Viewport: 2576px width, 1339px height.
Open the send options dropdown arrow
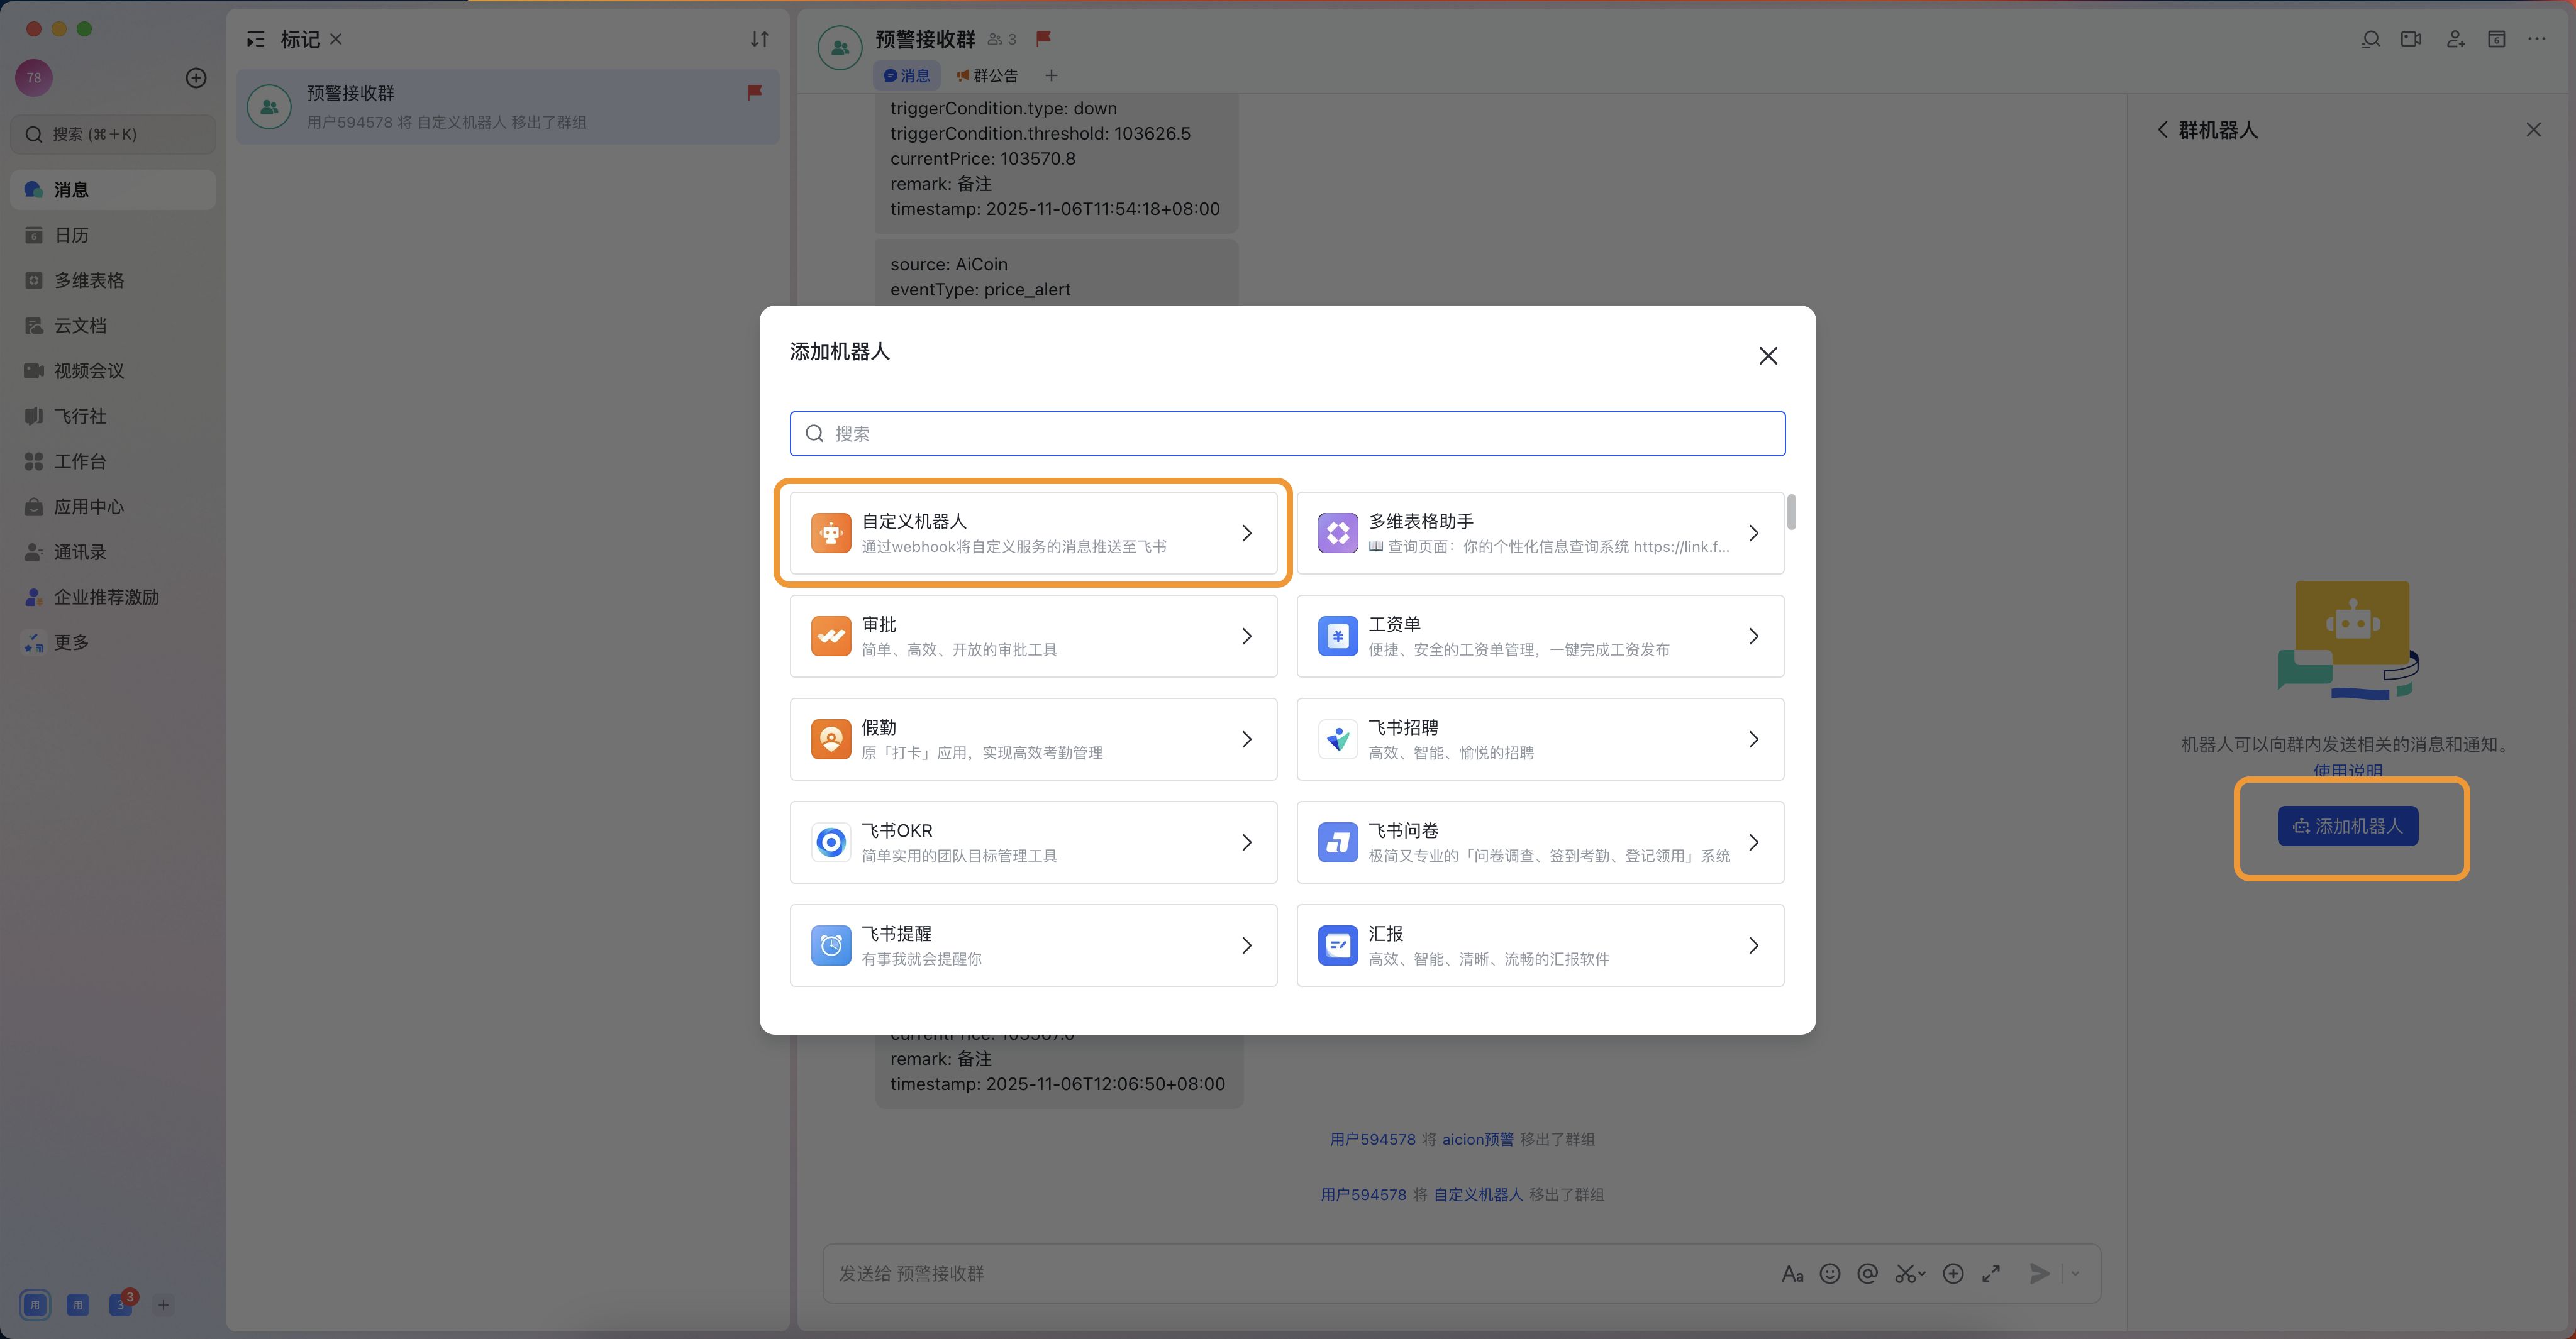[x=2075, y=1273]
